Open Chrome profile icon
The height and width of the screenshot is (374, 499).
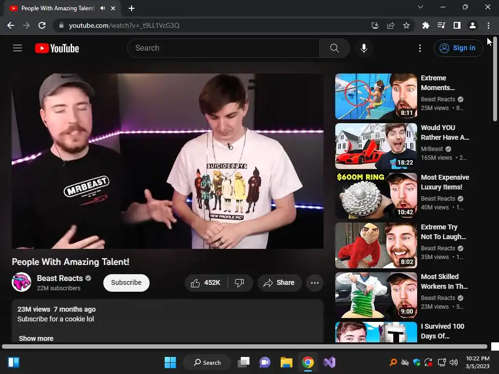(x=473, y=25)
